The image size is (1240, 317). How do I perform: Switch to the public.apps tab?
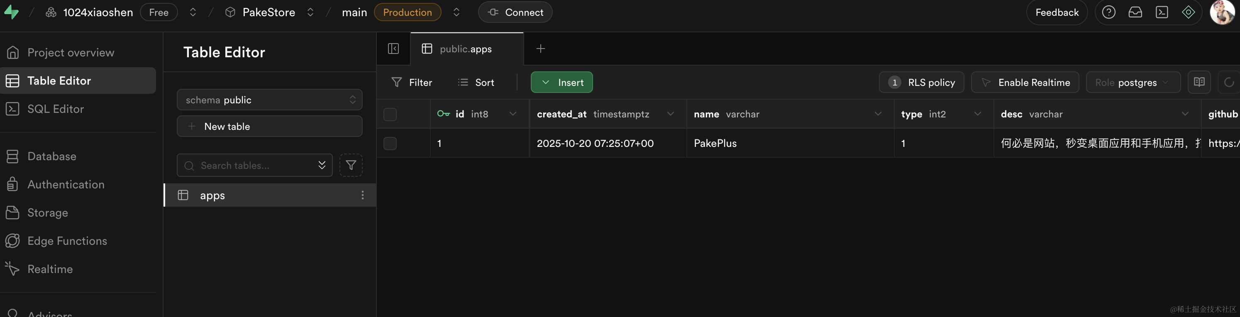coord(466,49)
